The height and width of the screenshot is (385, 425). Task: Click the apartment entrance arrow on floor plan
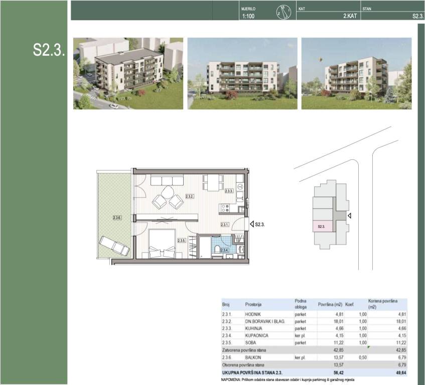click(251, 225)
